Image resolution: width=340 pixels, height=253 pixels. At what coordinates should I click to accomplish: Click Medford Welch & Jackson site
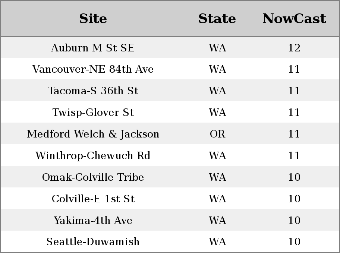[93, 134]
